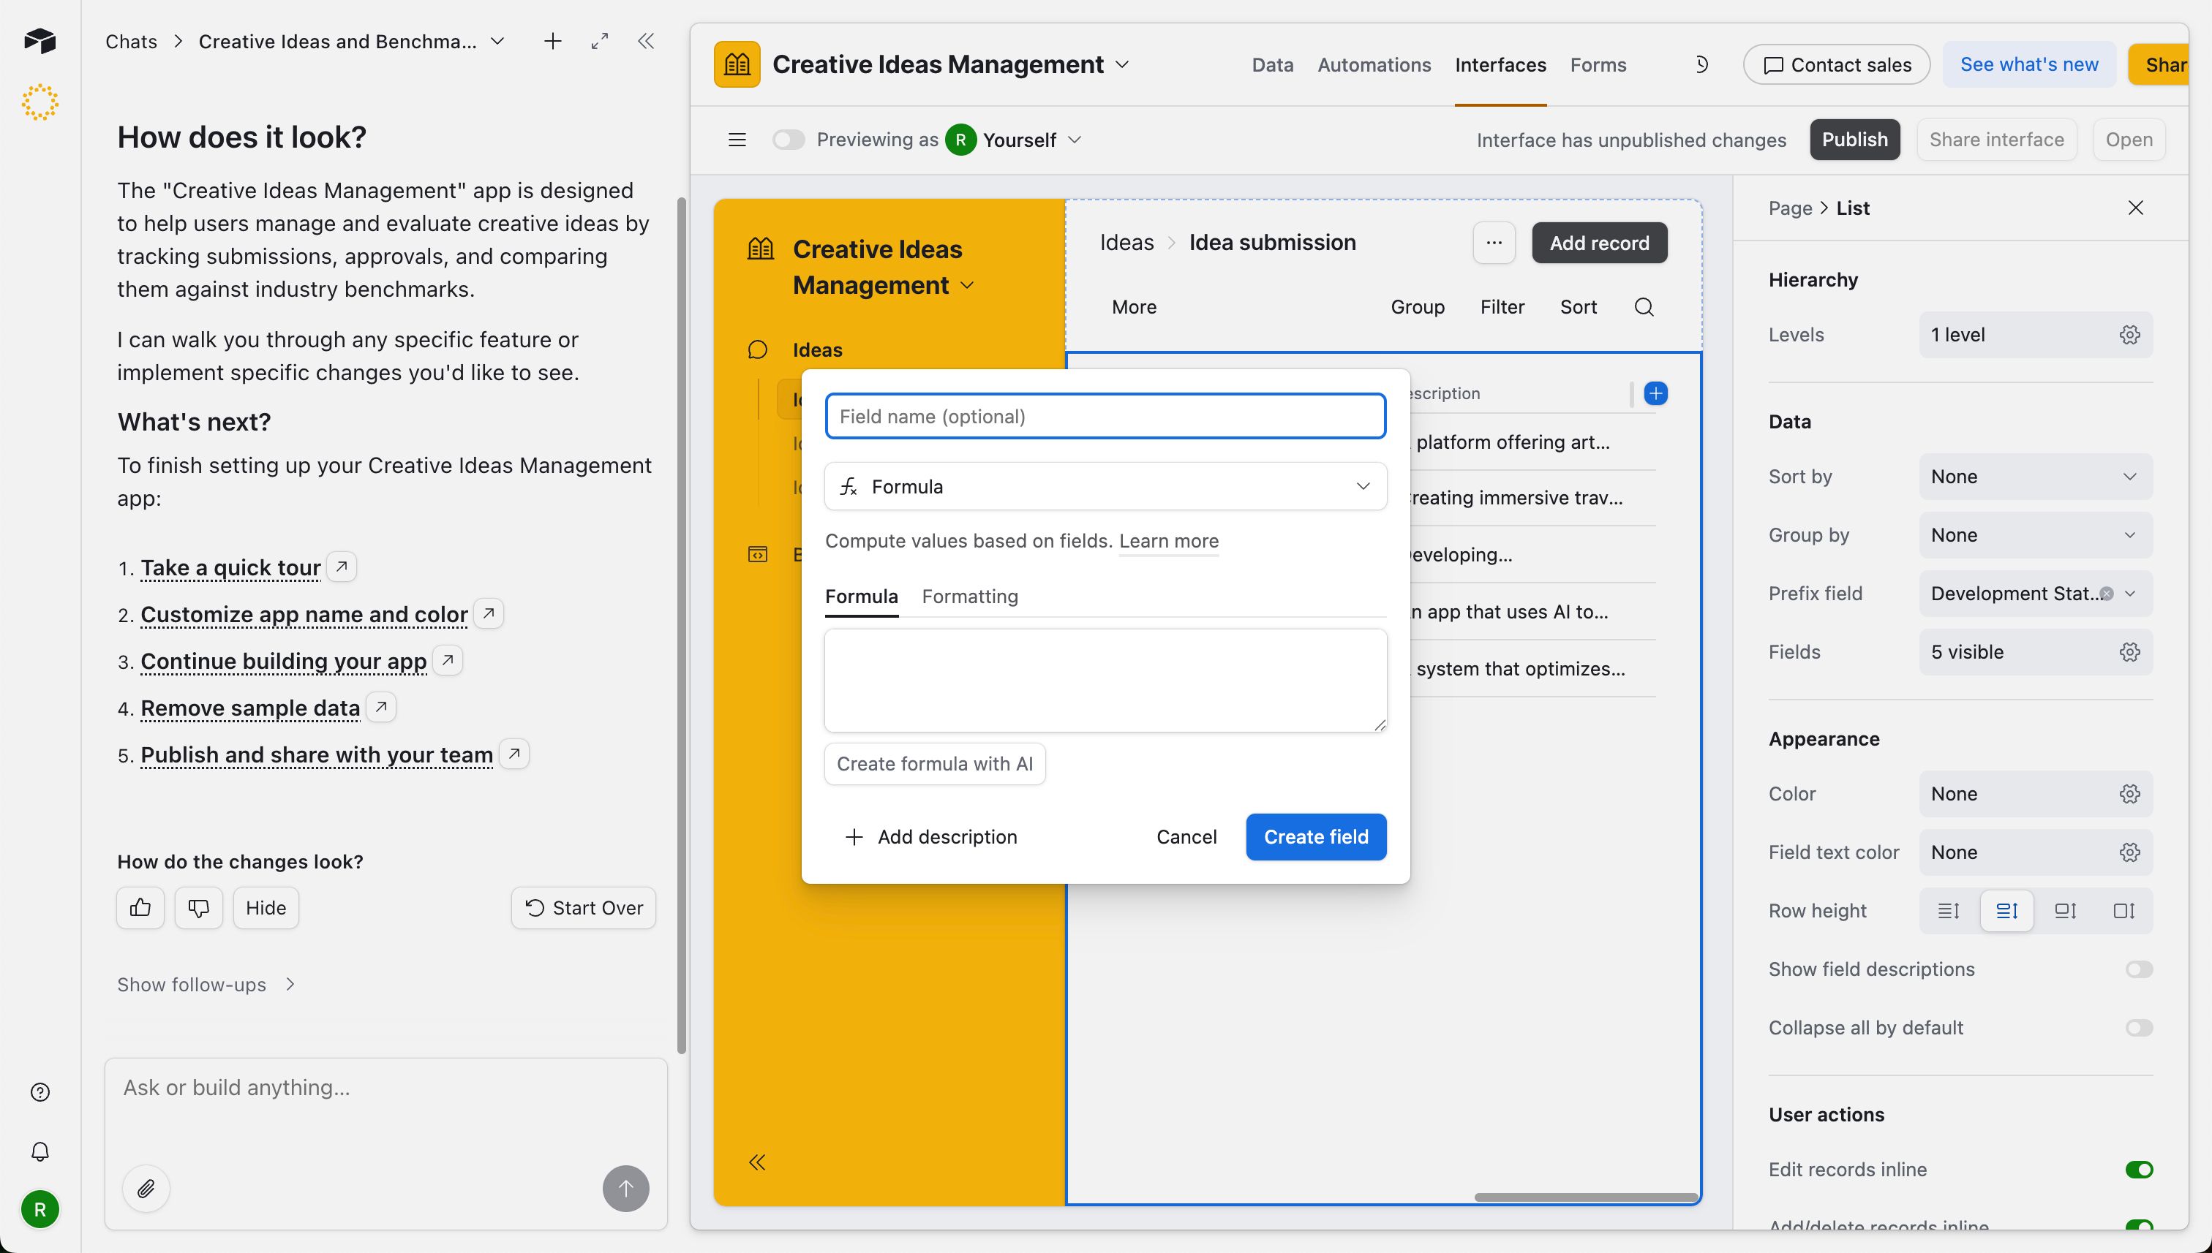
Task: Click the Airtable home logo icon
Action: tap(39, 40)
